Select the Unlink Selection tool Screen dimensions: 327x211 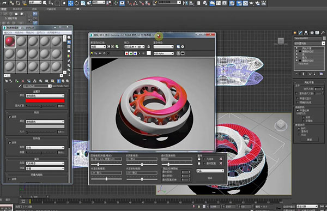[18, 3]
